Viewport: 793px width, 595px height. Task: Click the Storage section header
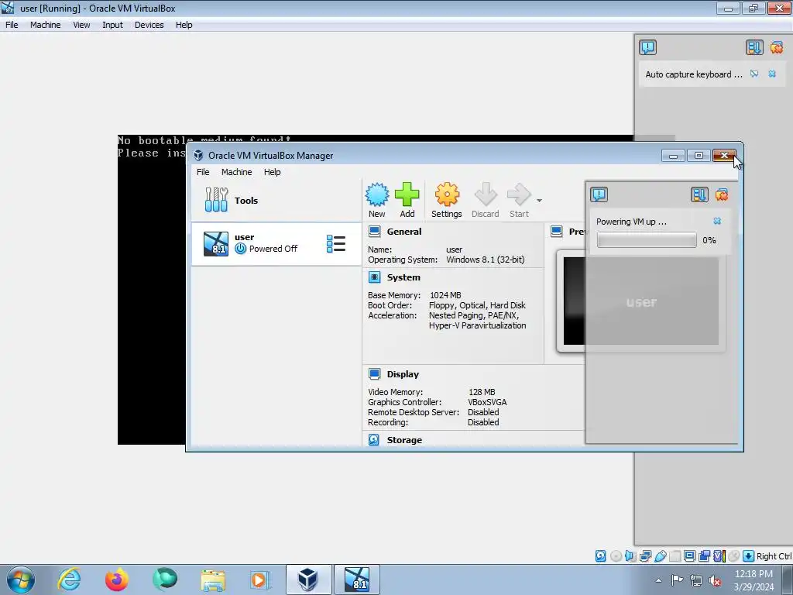[404, 440]
